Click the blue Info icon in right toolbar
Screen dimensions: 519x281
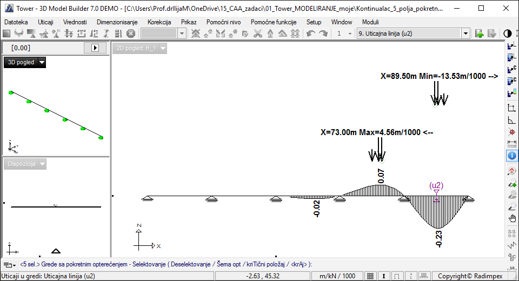click(512, 156)
